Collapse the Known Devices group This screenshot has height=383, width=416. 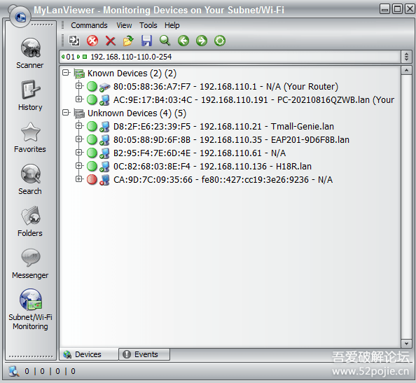pyautogui.click(x=66, y=73)
